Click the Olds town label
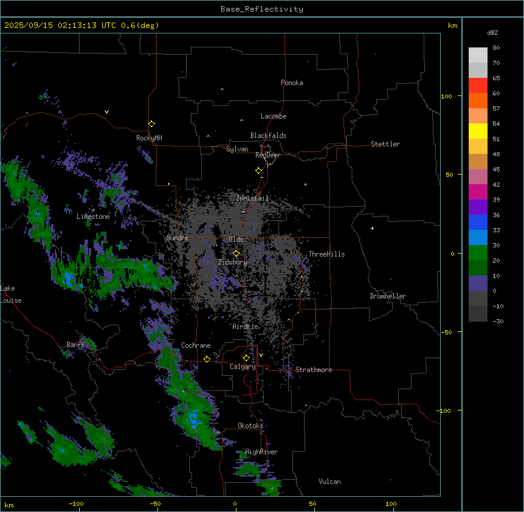Screen dimensions: 524x512 [236, 240]
